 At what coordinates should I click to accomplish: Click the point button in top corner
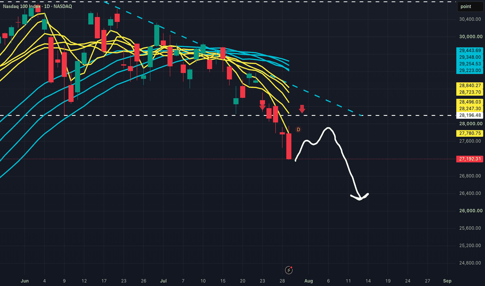click(x=469, y=6)
